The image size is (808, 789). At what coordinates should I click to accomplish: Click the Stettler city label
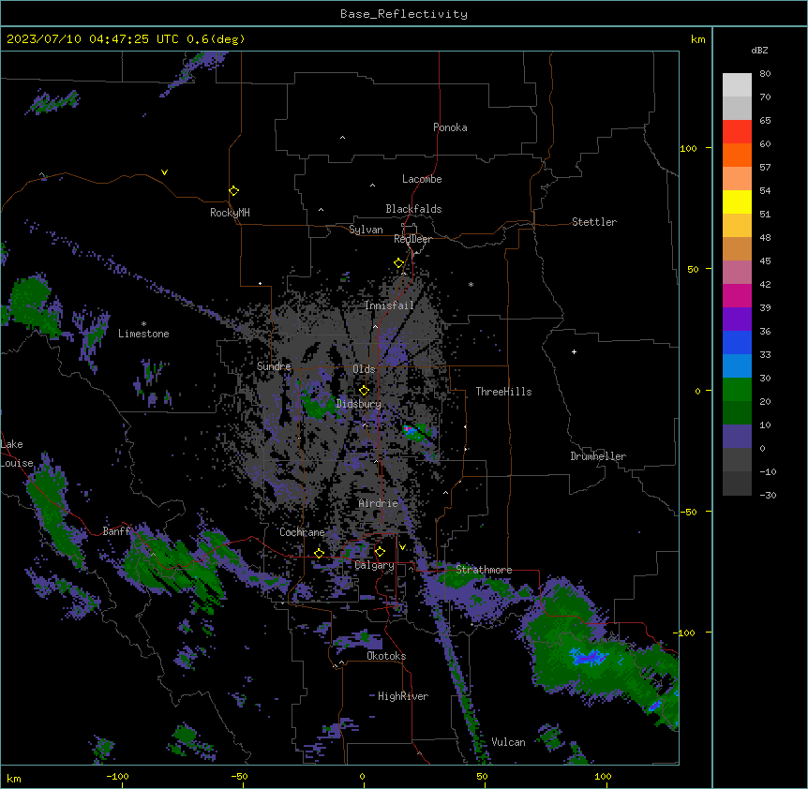[x=593, y=222]
